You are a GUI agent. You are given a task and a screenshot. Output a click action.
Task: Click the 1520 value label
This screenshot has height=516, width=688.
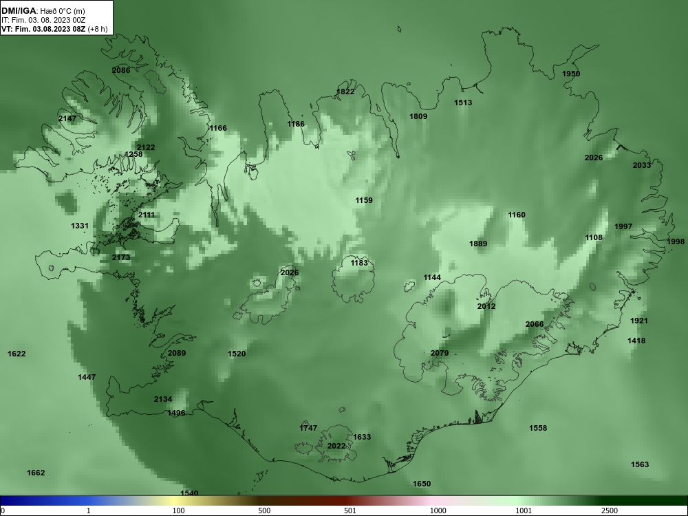coord(237,354)
